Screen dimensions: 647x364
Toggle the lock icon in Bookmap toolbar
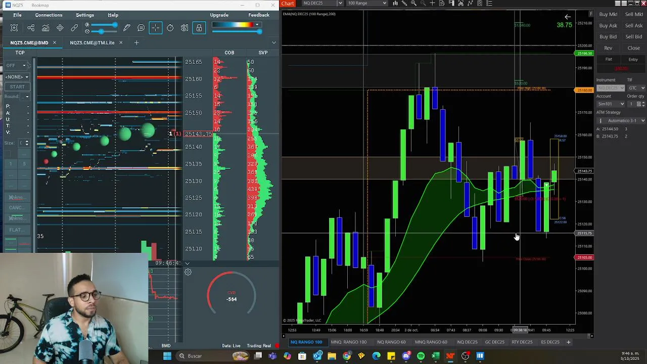tap(199, 28)
